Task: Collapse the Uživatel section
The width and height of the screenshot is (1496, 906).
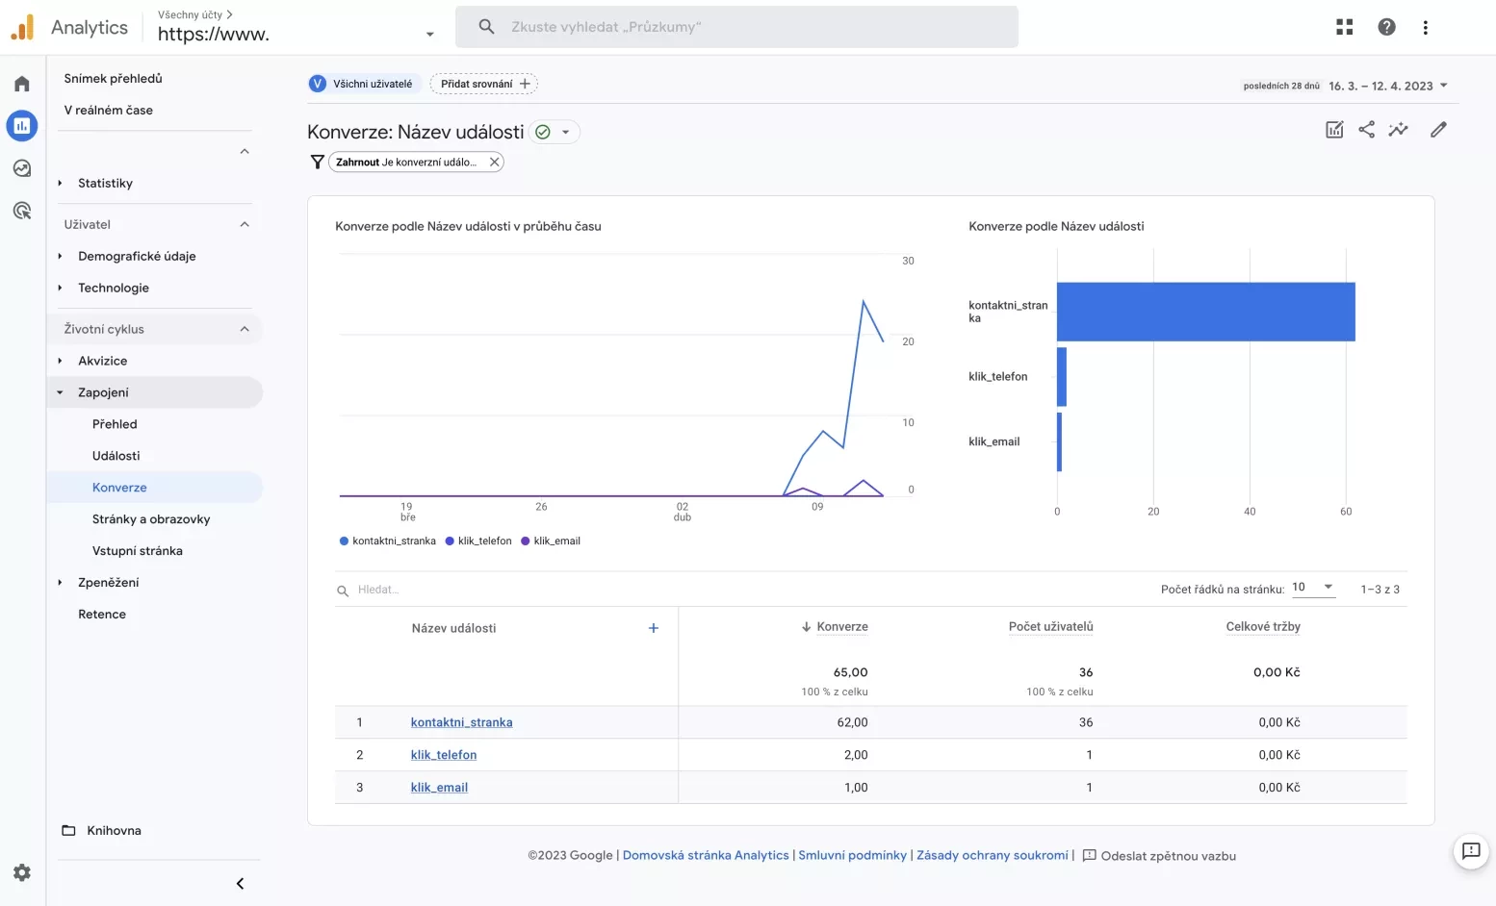Action: [245, 224]
